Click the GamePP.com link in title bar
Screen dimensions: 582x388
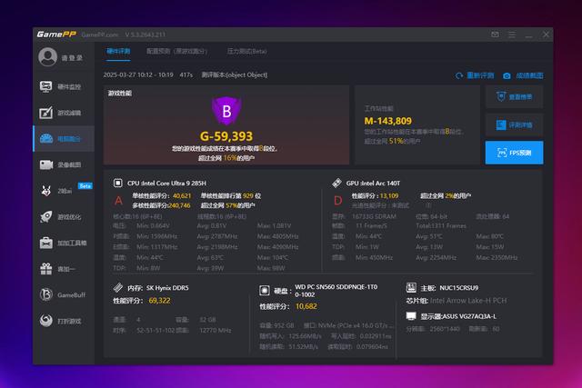[x=99, y=35]
